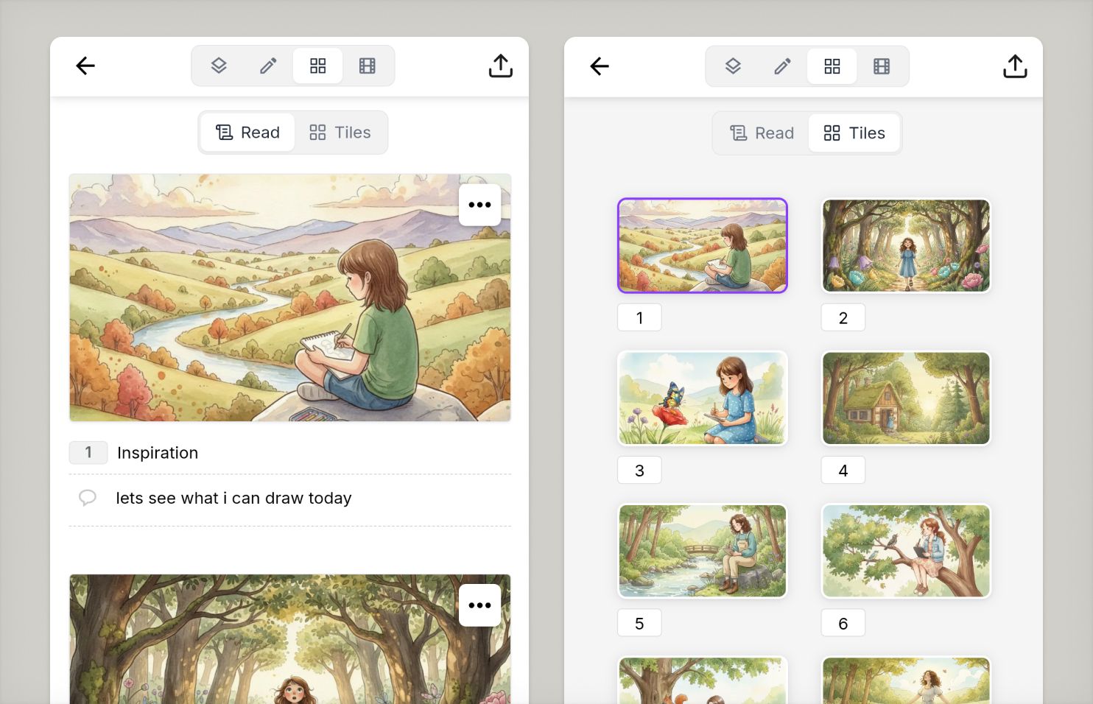Switch to Tiles tab in left panel
This screenshot has height=704, width=1093.
pos(340,133)
